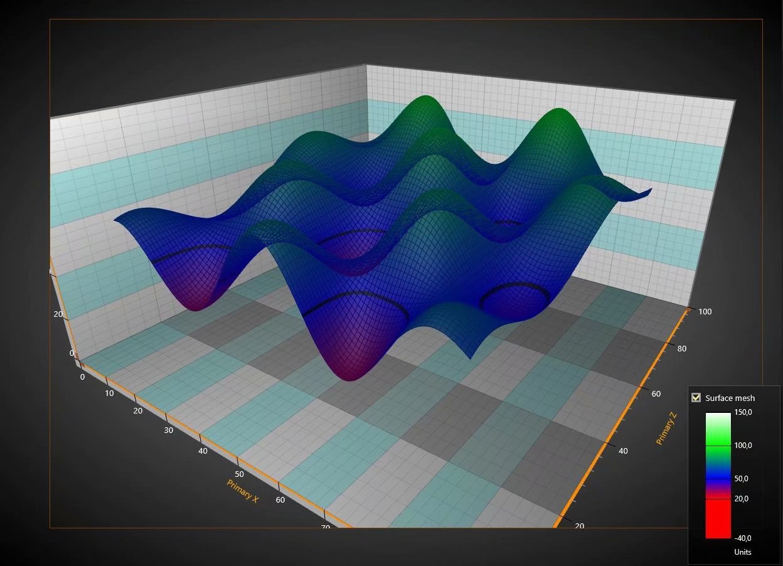Click the 40 tick label on Primary Z
Screen dimensions: 783x566
tap(623, 451)
